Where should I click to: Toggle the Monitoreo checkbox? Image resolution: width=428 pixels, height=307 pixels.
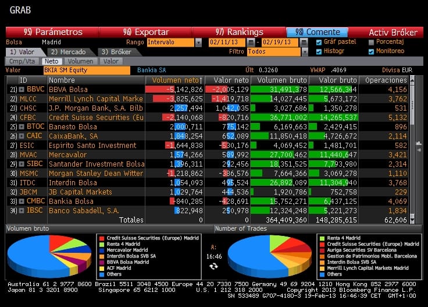tap(371, 52)
